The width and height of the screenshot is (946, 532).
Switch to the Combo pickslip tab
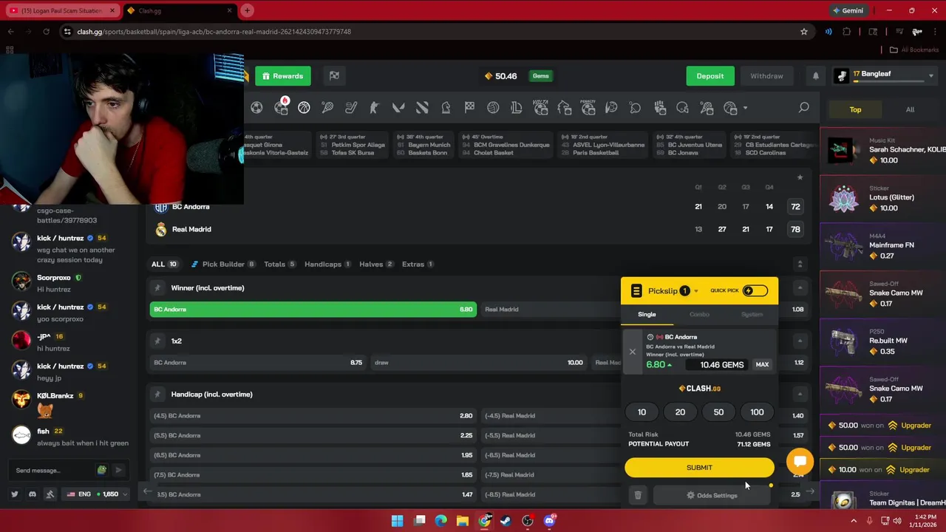pos(699,314)
